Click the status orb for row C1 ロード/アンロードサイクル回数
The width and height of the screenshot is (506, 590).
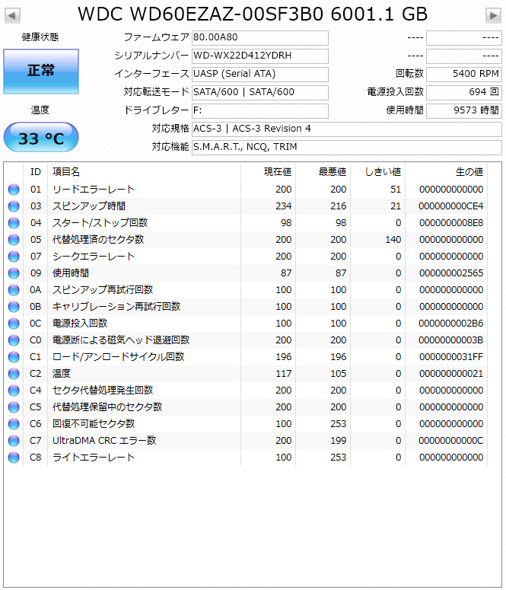coord(14,357)
